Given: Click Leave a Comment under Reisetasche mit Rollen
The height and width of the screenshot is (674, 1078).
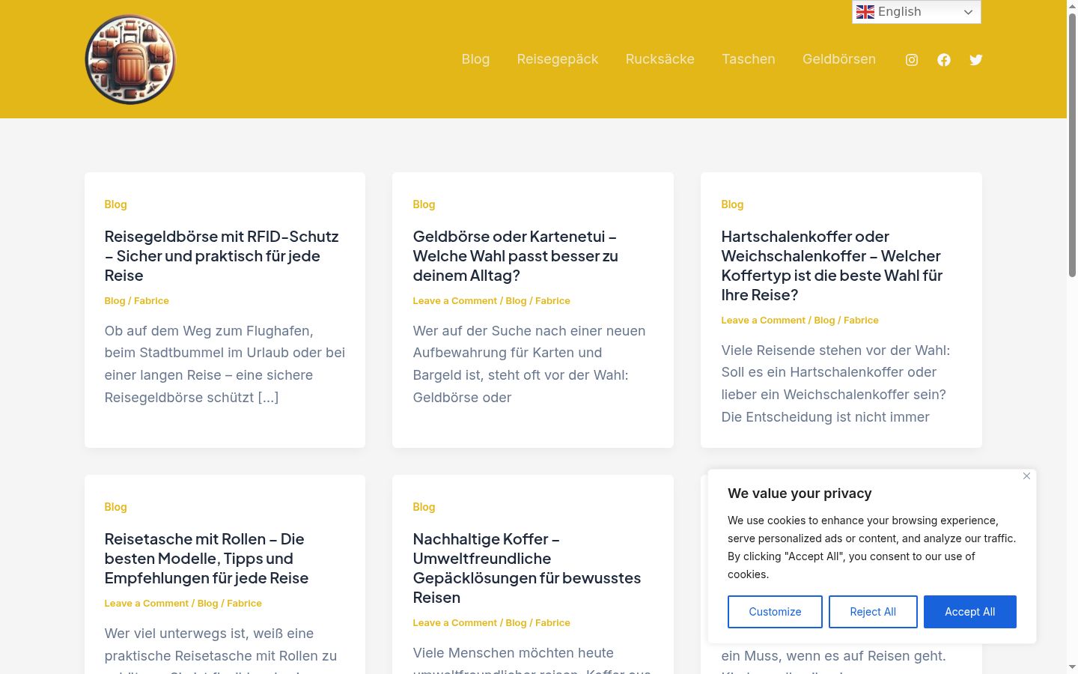Looking at the screenshot, I should [147, 604].
